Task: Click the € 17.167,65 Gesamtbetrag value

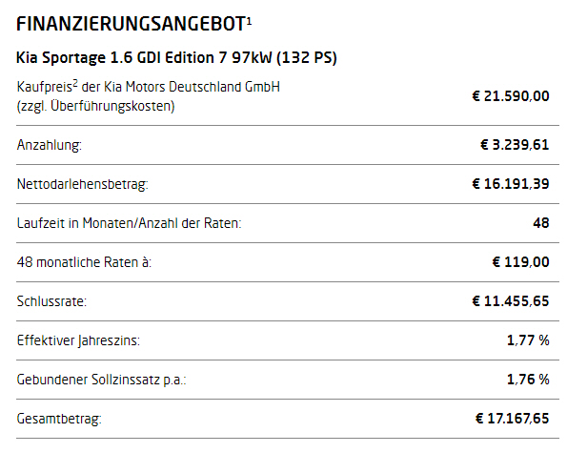Action: pos(512,419)
